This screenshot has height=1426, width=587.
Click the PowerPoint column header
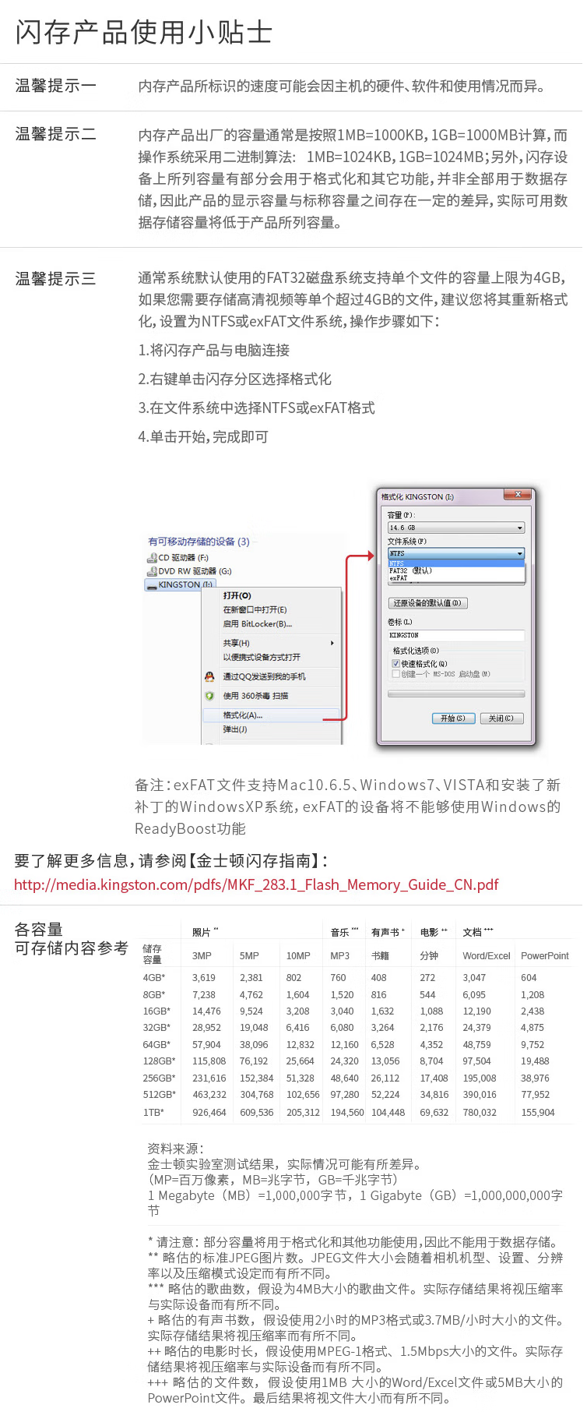pos(545,956)
